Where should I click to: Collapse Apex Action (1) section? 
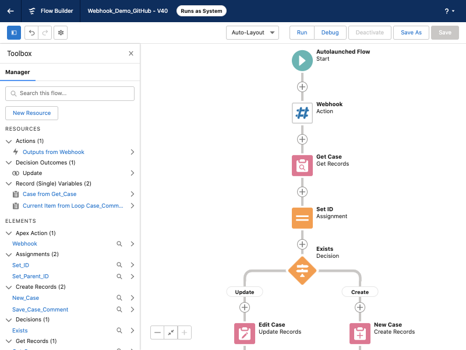9,233
